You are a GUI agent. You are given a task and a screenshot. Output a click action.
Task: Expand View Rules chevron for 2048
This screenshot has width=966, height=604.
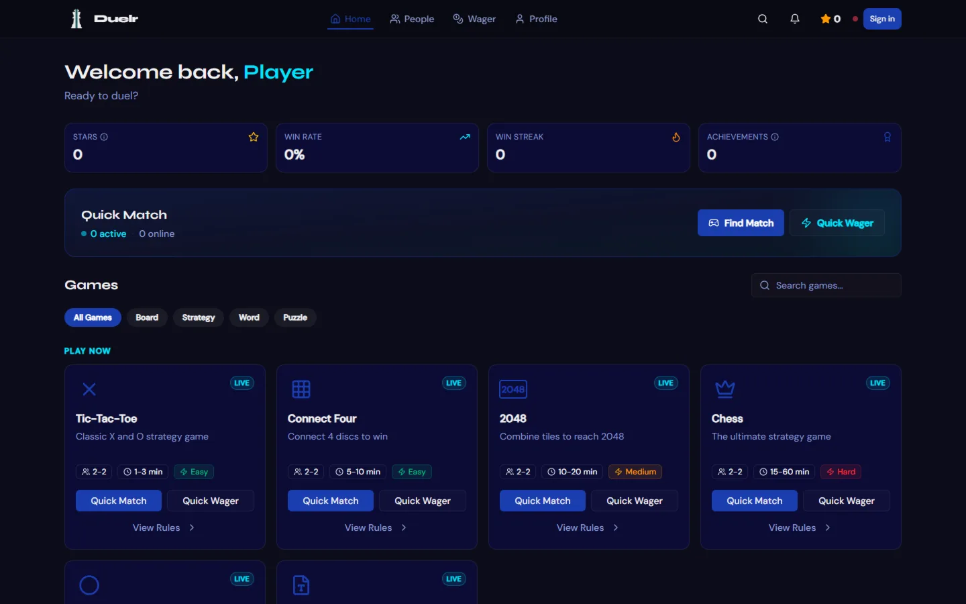616,527
